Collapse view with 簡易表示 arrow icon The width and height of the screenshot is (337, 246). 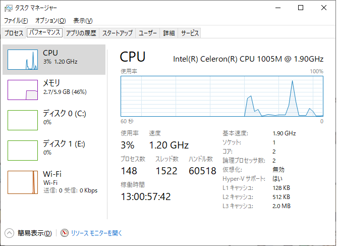(x=10, y=233)
